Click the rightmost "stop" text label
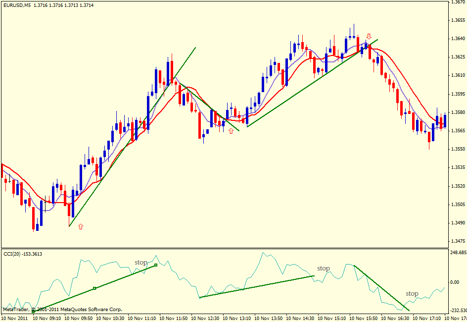Screen dimensions: 467x322 [412, 294]
